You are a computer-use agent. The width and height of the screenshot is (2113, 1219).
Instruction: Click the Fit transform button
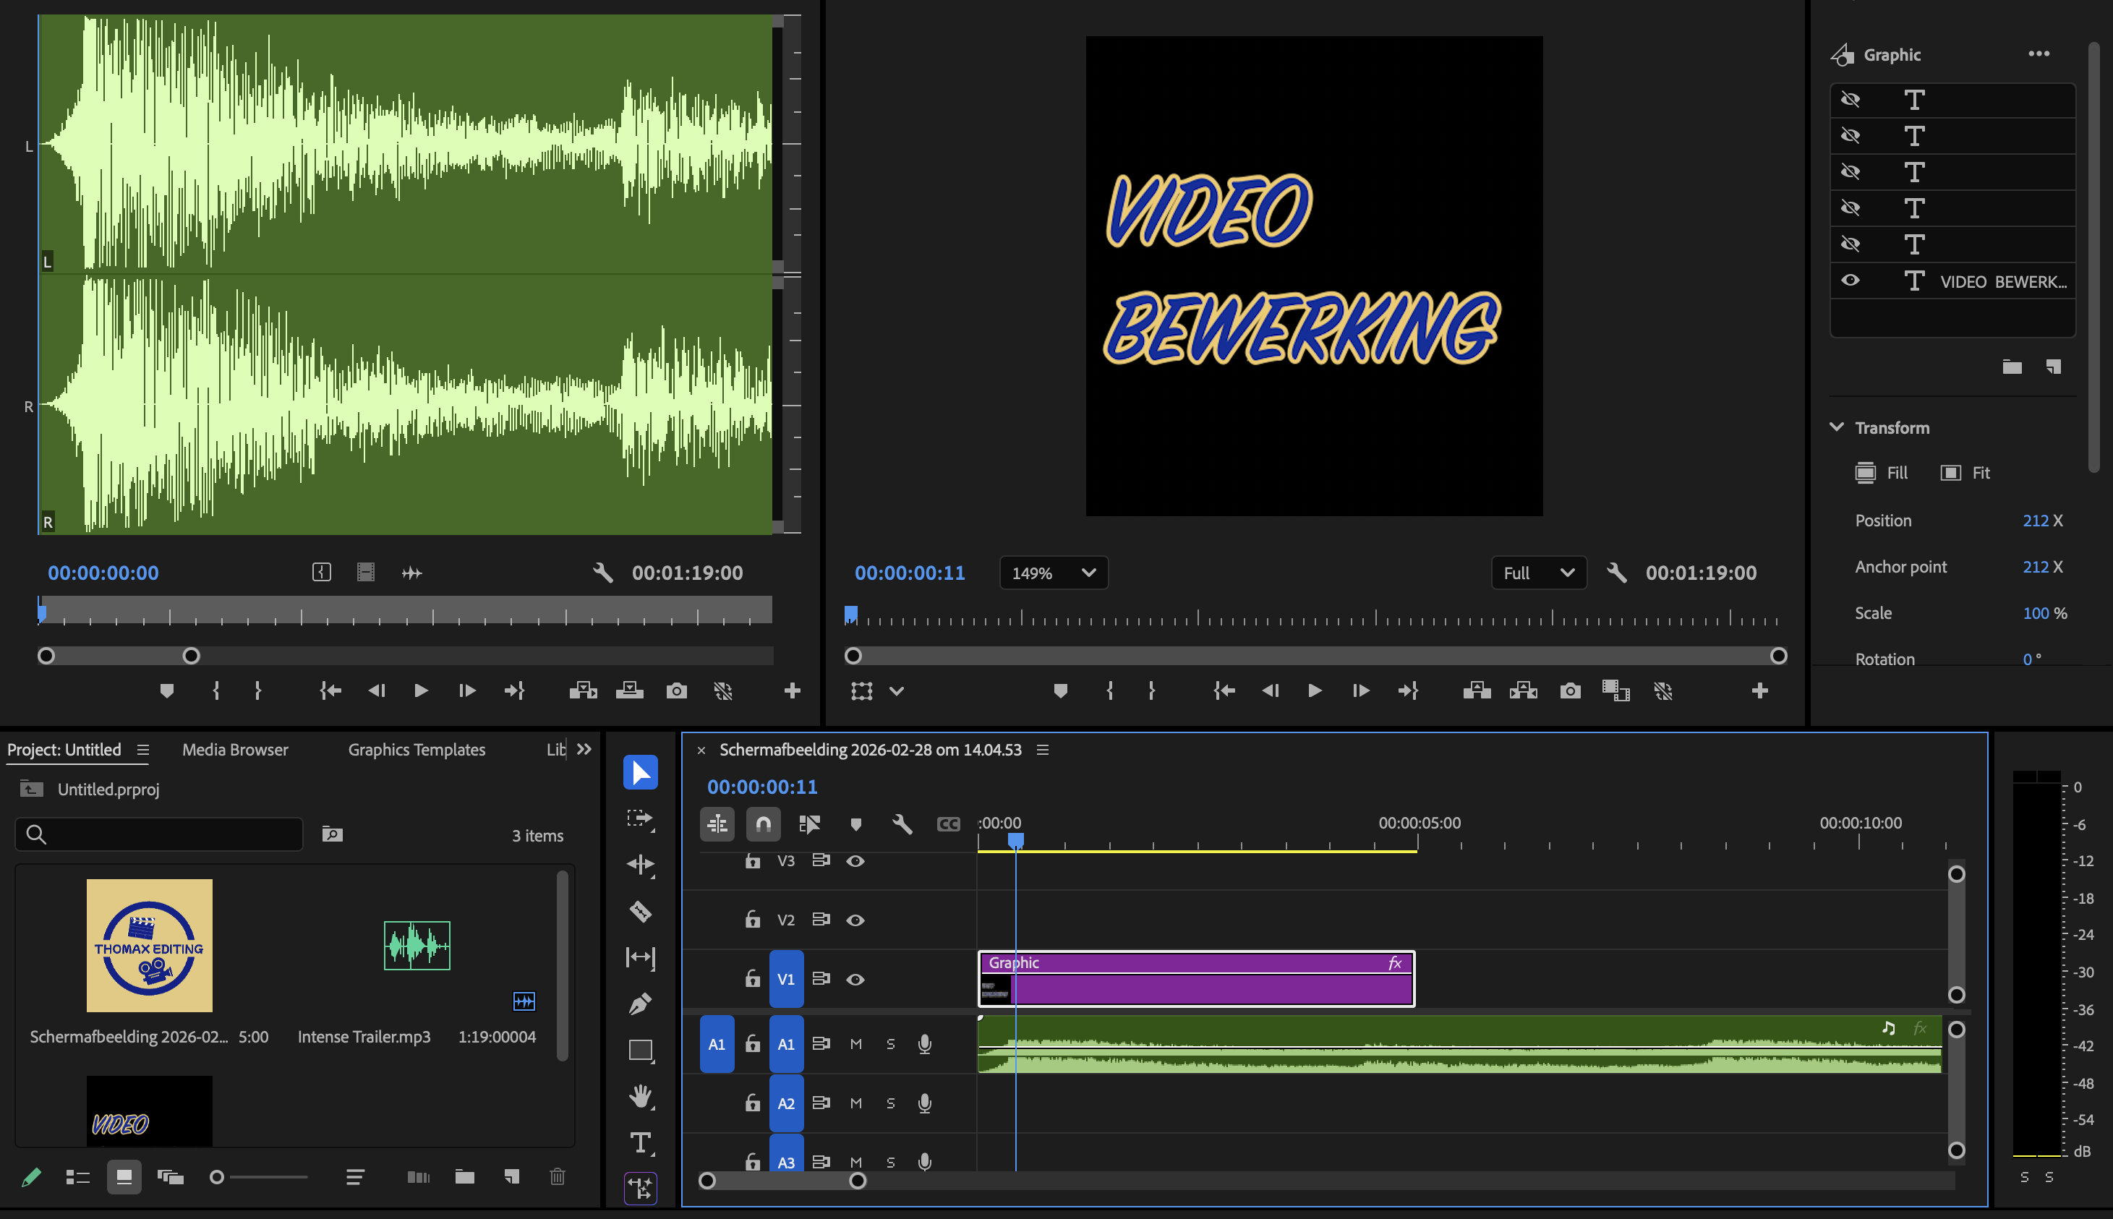pos(1965,472)
